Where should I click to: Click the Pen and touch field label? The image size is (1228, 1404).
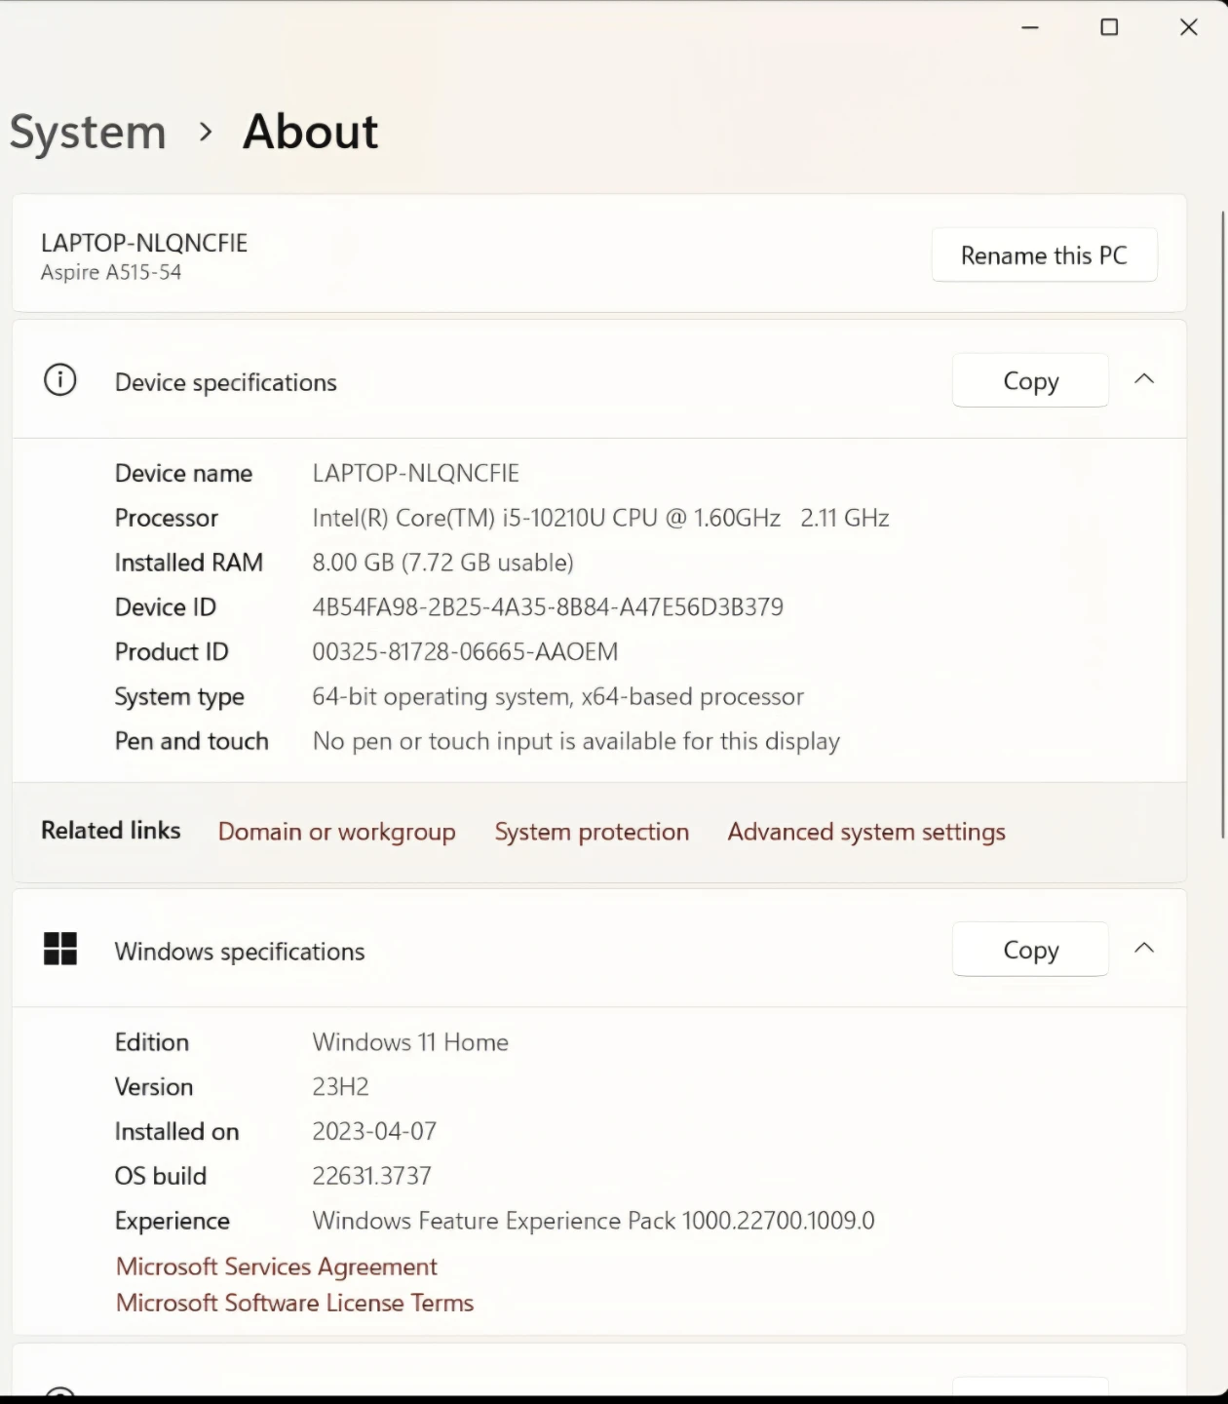(192, 741)
